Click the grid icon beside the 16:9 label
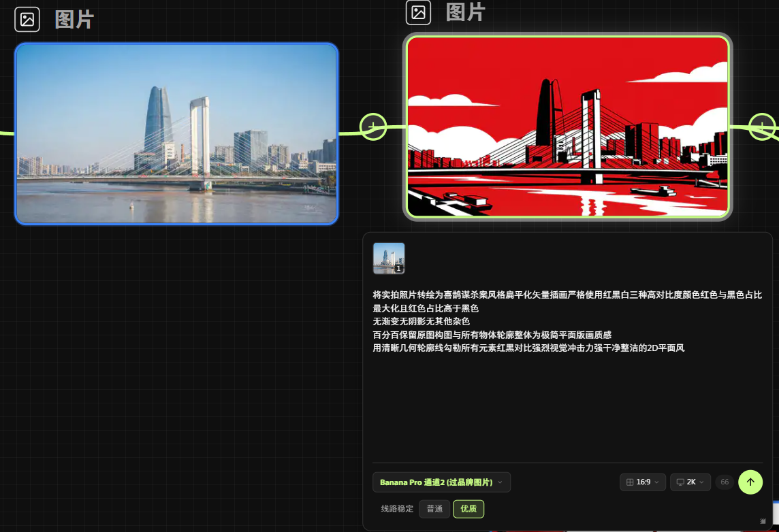 pos(630,482)
